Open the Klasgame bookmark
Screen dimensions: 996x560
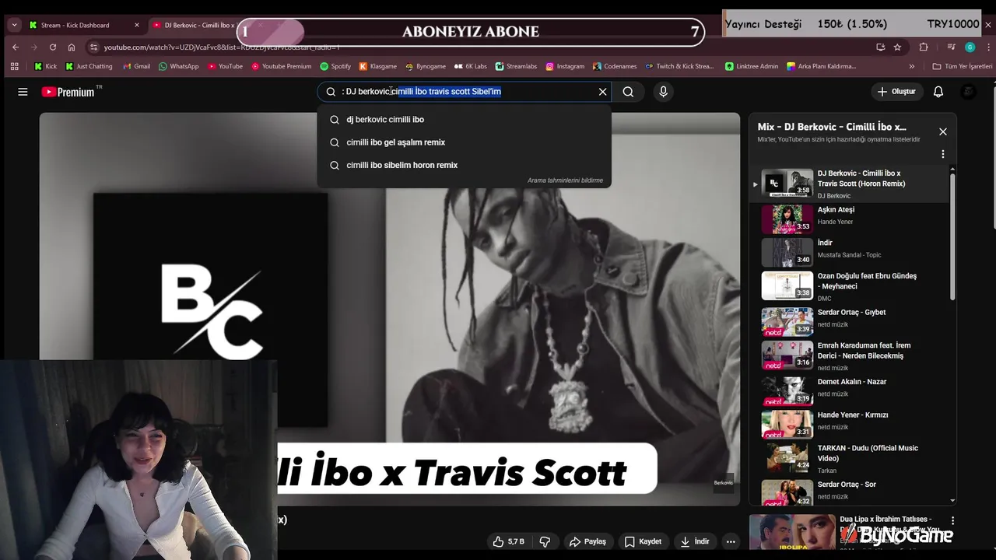377,66
